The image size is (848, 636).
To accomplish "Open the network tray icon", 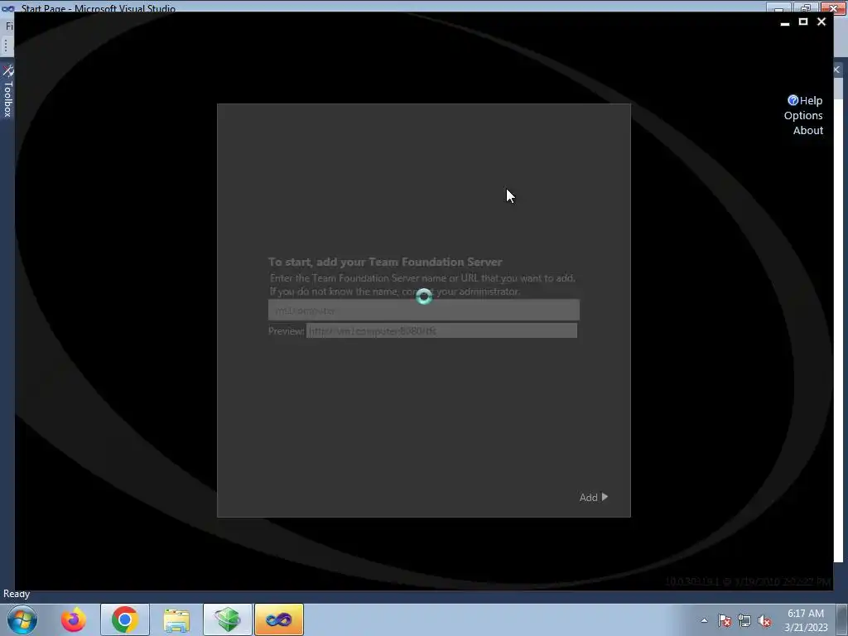I will tap(744, 620).
